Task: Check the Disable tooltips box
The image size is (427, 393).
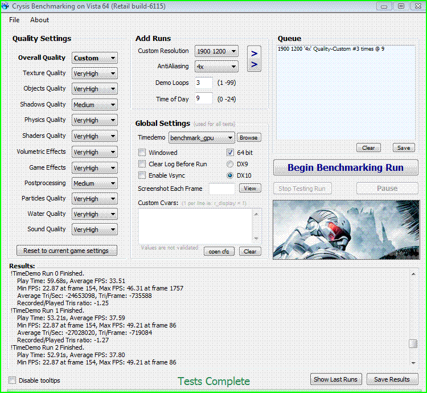Action: click(x=13, y=380)
